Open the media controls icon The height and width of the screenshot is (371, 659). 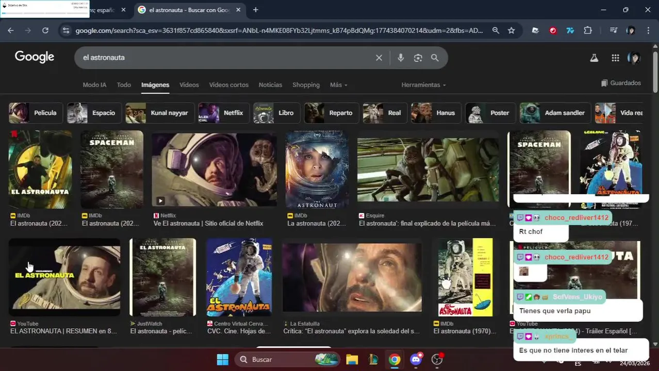pyautogui.click(x=613, y=30)
